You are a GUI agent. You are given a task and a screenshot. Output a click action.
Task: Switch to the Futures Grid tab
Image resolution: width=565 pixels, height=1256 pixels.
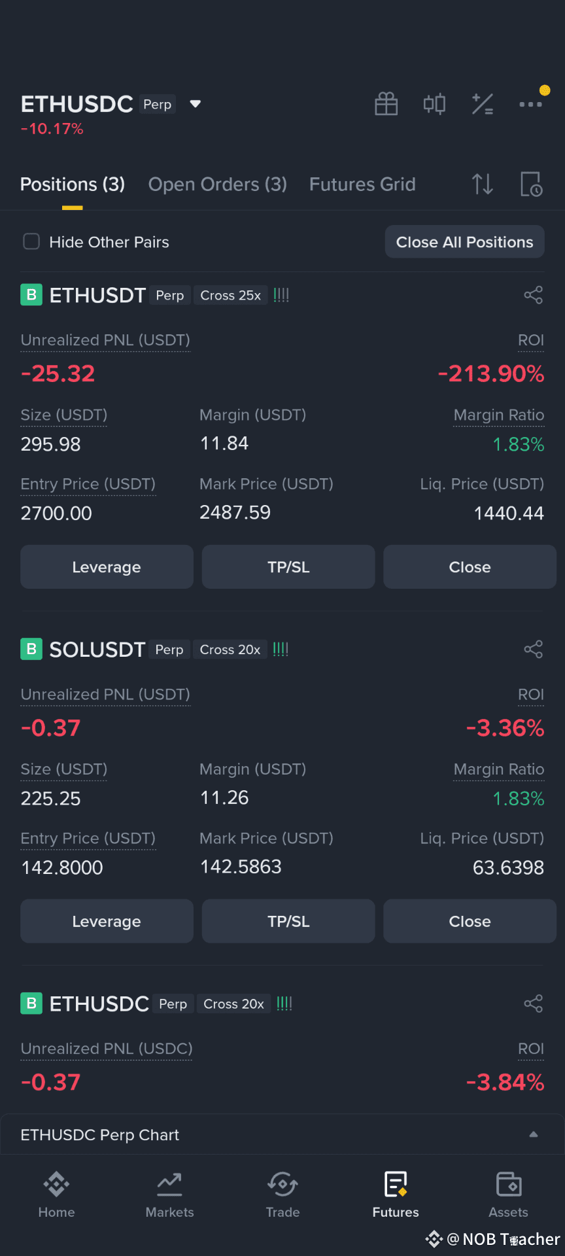(362, 184)
